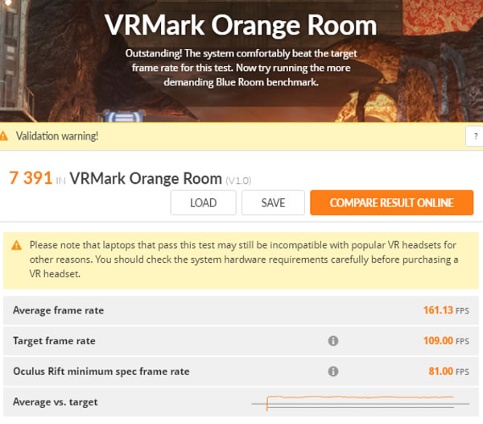Select the Validation warning! banner text
483x424 pixels.
(57, 136)
